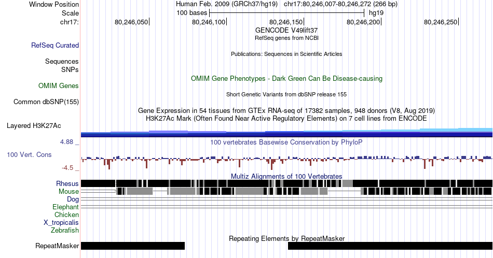Image resolution: width=493 pixels, height=258 pixels.
Task: Click the Window Position label
Action: point(54,4)
